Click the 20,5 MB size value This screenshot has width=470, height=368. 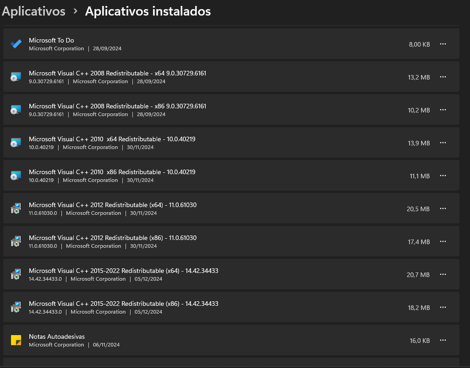pyautogui.click(x=418, y=209)
